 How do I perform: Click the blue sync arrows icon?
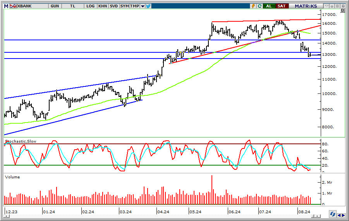pyautogui.click(x=332, y=214)
